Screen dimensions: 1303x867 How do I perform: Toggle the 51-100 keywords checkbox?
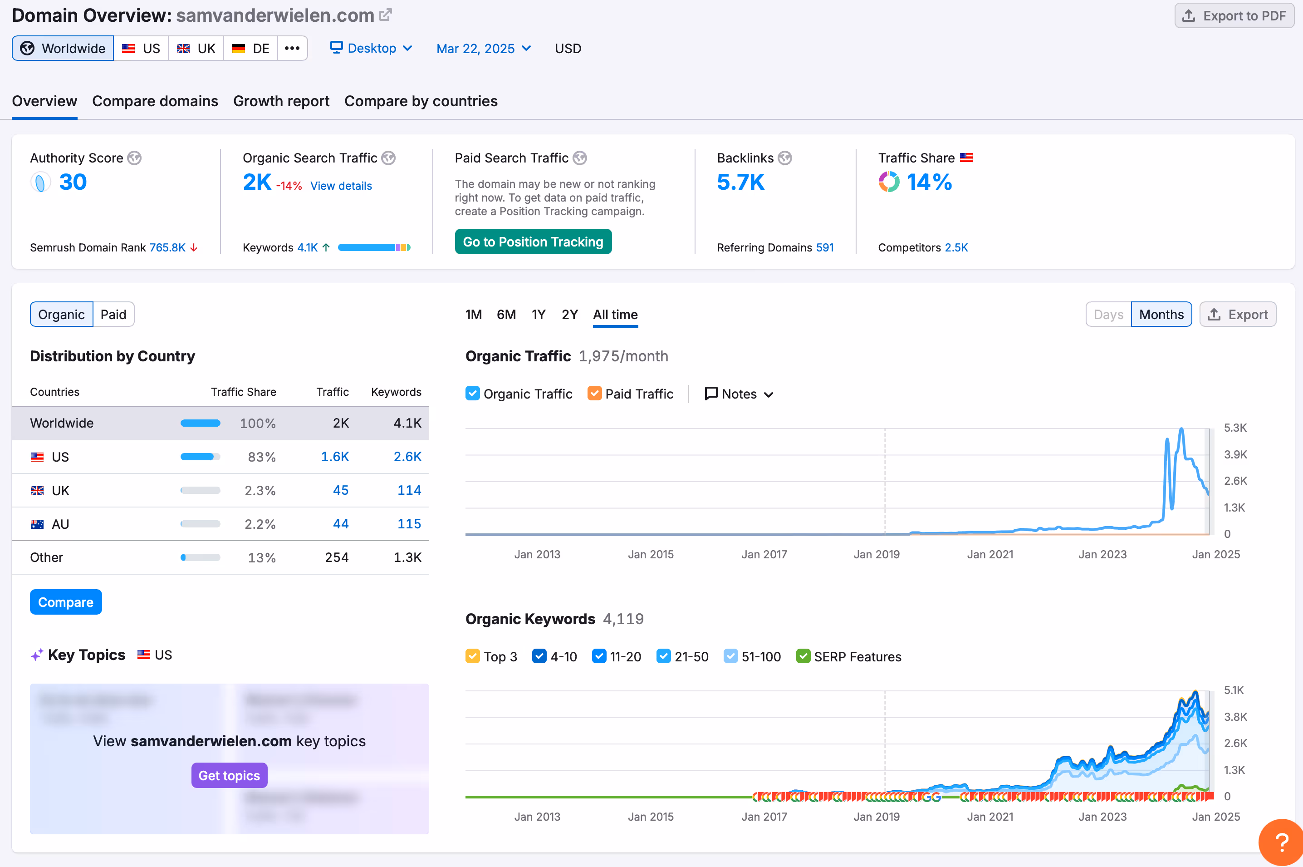coord(730,656)
